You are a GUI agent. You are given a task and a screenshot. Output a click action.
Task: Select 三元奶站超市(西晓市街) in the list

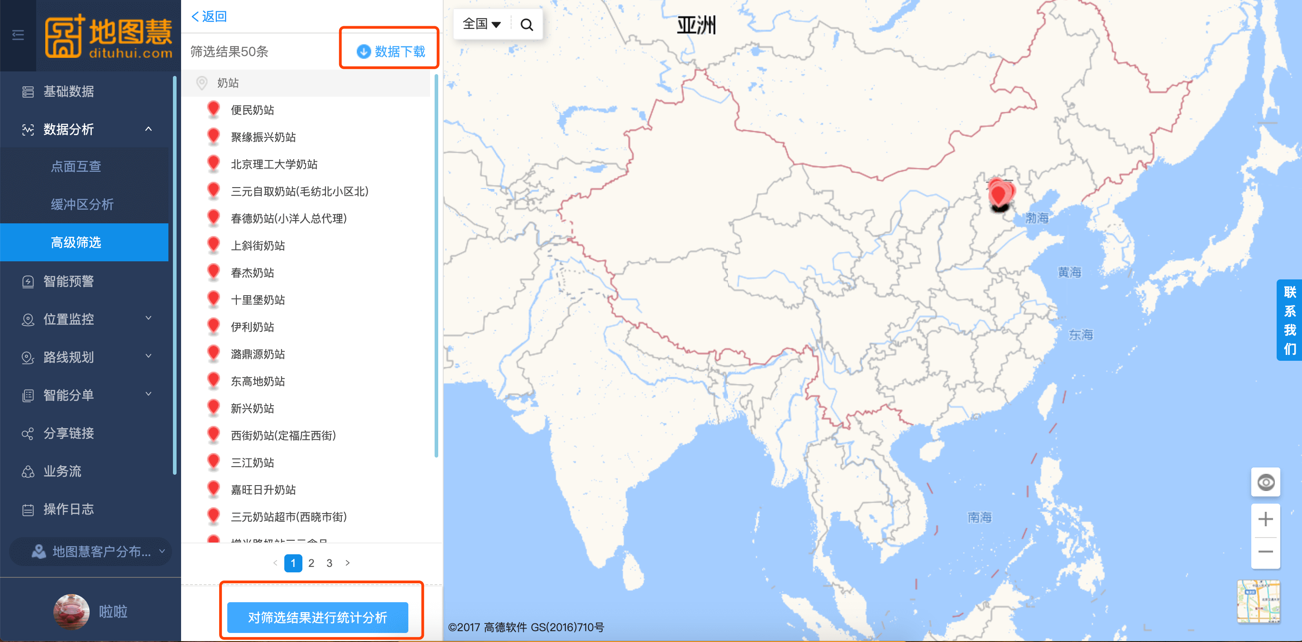pyautogui.click(x=288, y=517)
